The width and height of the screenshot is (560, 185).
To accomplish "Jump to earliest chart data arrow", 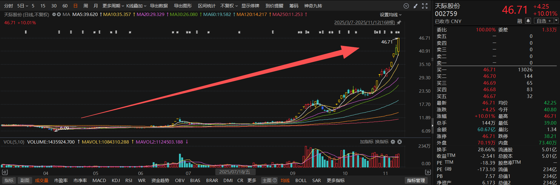I will click(x=5, y=172).
